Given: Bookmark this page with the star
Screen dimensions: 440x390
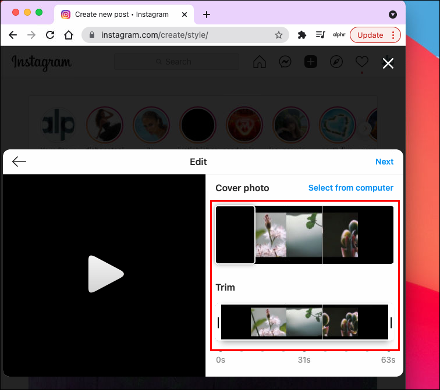Looking at the screenshot, I should point(278,35).
